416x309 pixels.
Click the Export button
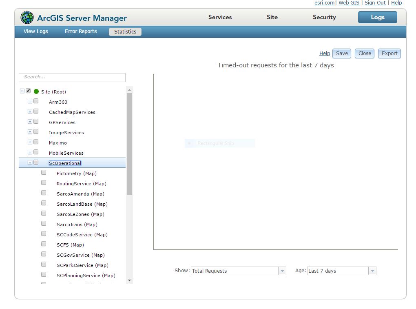pyautogui.click(x=389, y=53)
